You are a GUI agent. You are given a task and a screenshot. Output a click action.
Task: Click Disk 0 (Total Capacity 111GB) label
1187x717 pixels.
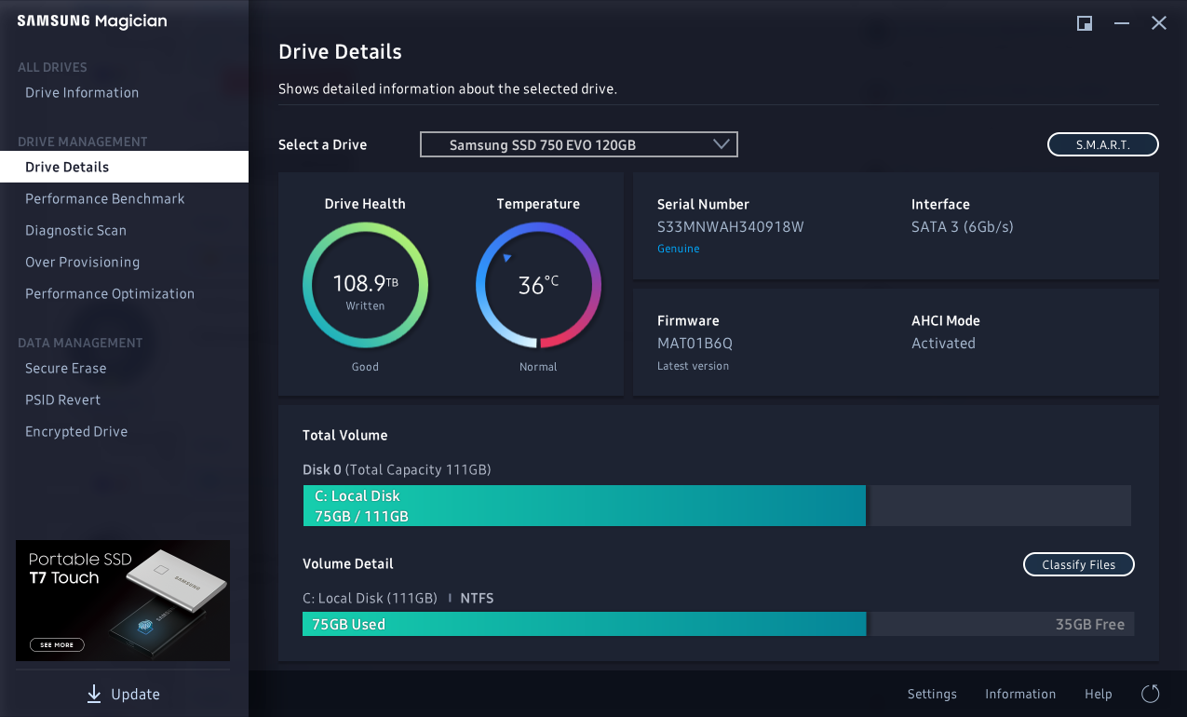397,469
